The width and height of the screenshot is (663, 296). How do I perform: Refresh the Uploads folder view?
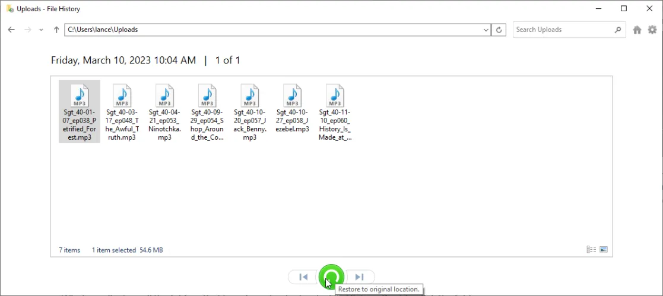[x=500, y=30]
